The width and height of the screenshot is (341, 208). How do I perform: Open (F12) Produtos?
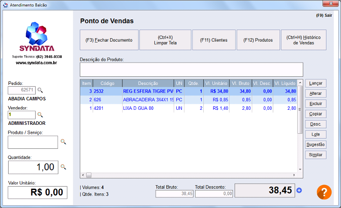(x=258, y=40)
